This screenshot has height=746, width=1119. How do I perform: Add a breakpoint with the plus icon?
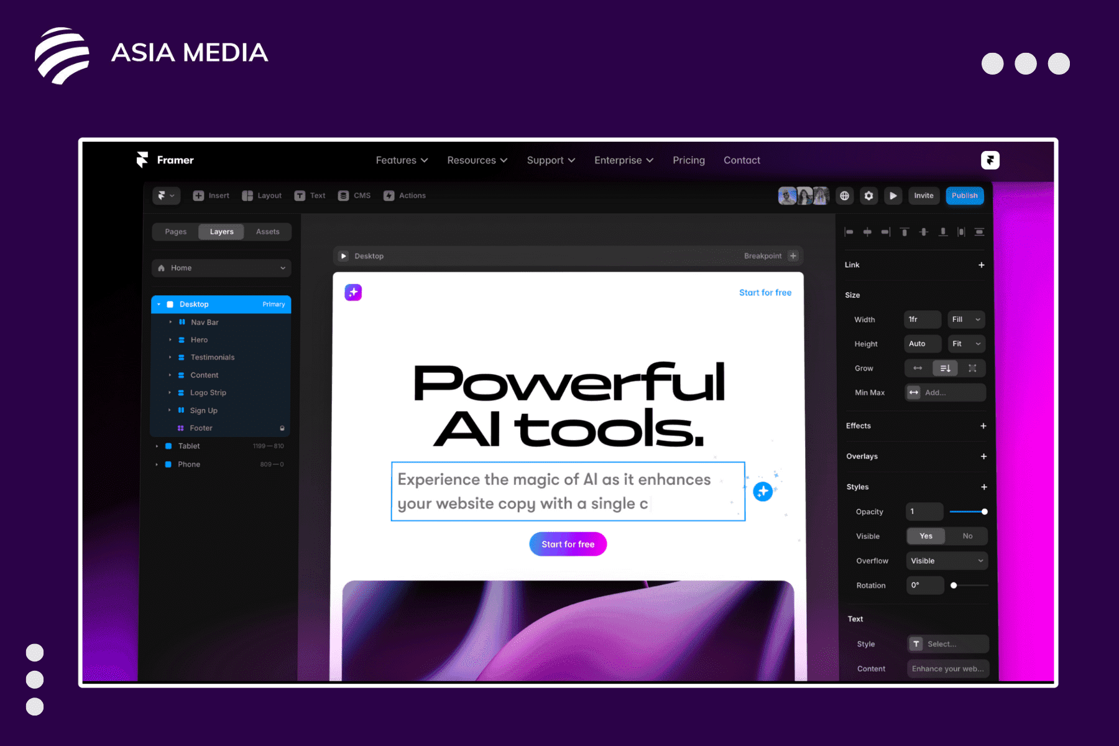(x=793, y=256)
